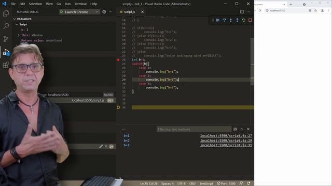Open the Run and Debug view
332x186 pixels.
[6, 52]
